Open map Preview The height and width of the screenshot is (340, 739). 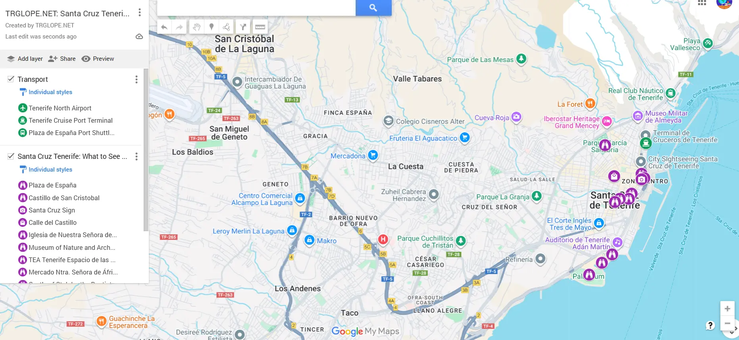(98, 59)
